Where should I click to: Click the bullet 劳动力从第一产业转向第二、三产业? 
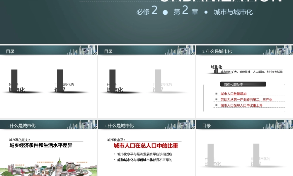(x=246, y=99)
